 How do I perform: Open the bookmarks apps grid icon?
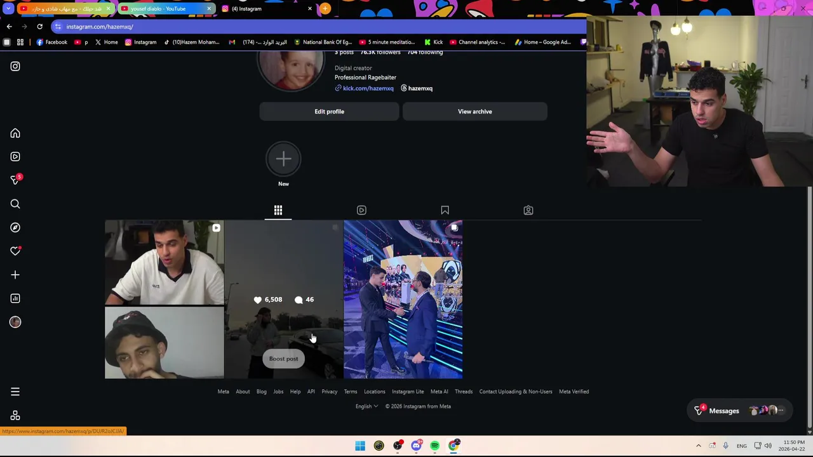(20, 43)
